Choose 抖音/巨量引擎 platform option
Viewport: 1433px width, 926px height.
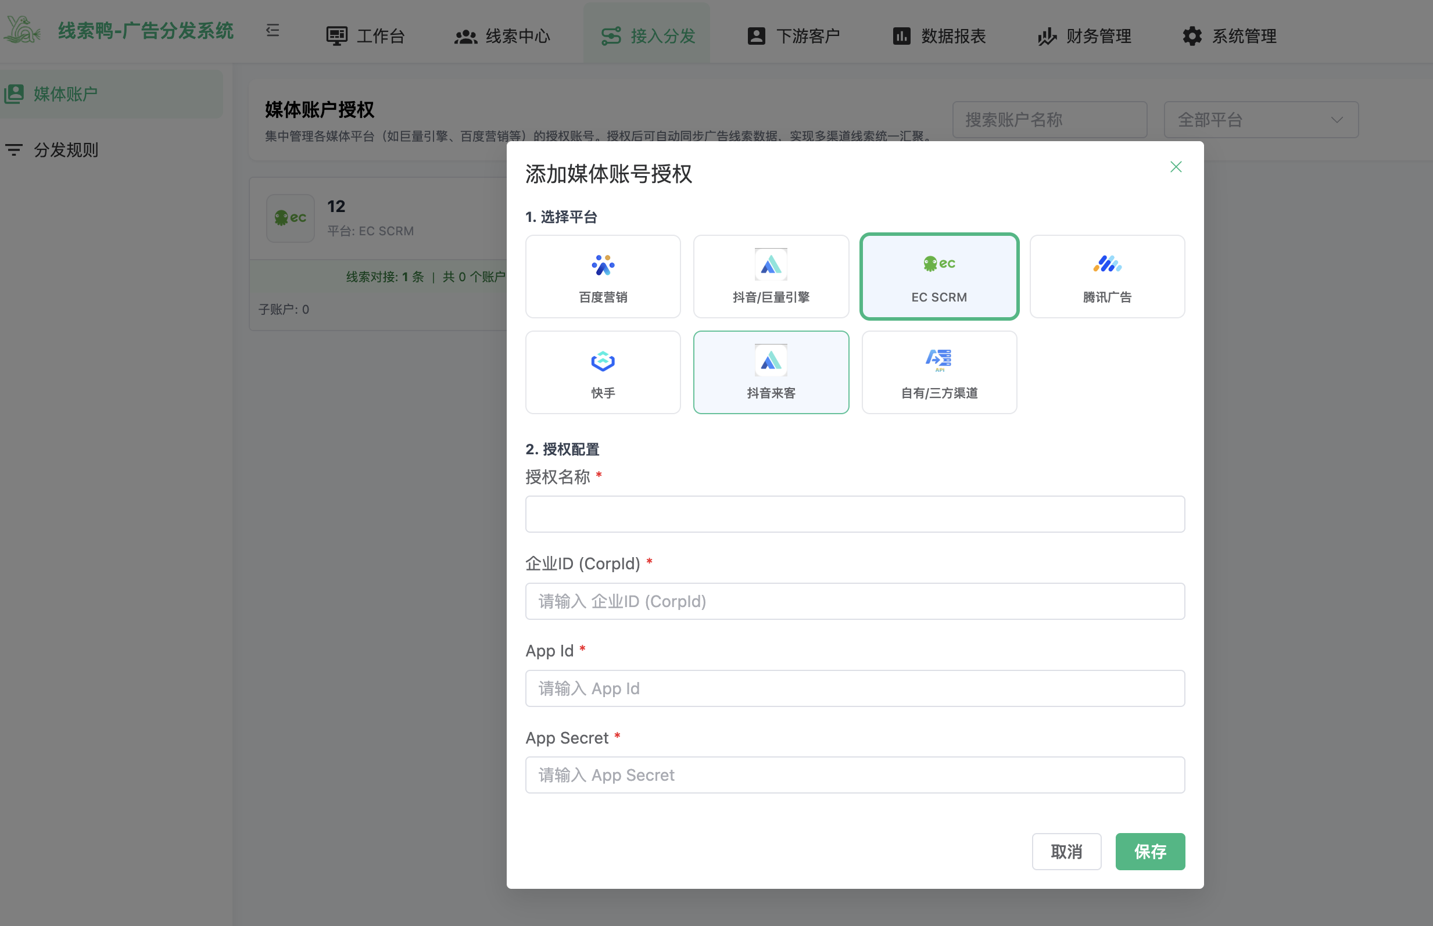pyautogui.click(x=771, y=276)
